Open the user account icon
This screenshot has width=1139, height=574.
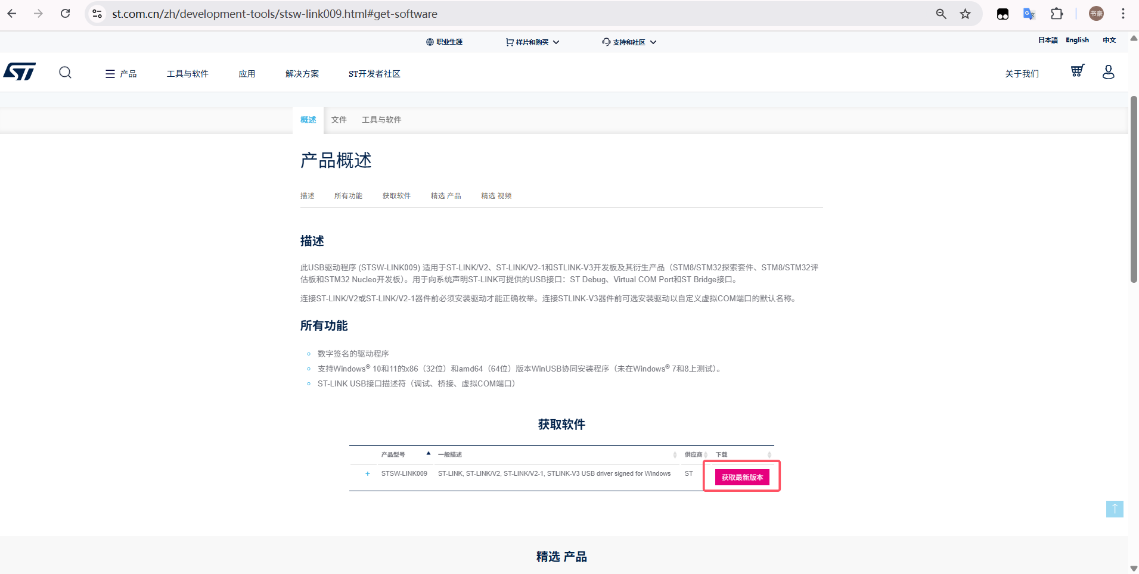[1109, 72]
